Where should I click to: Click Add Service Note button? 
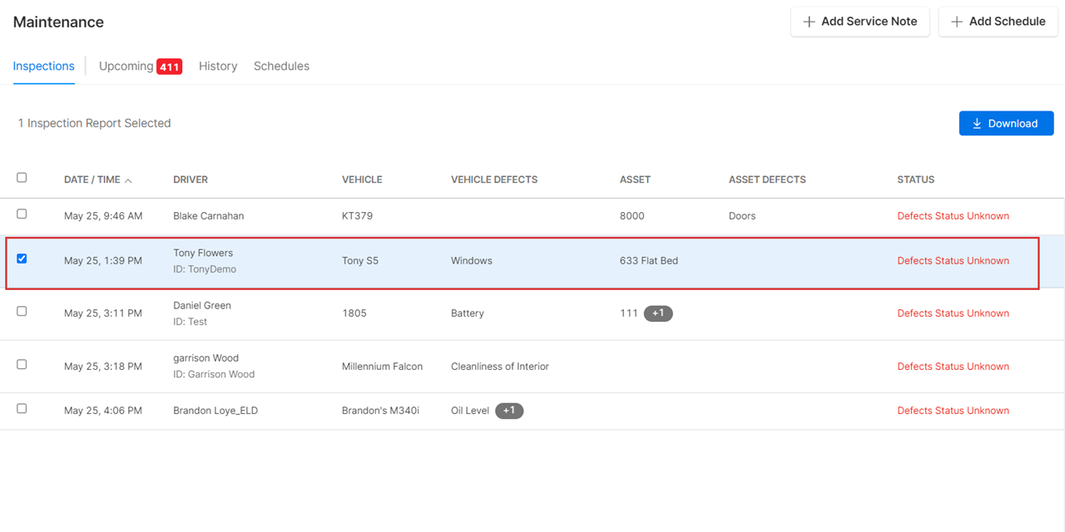pos(859,22)
